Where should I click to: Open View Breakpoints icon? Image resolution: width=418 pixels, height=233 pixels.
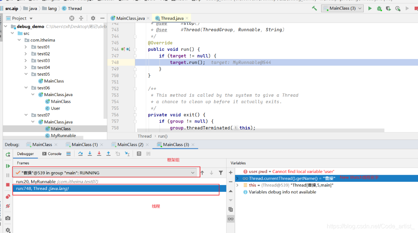tap(8, 197)
